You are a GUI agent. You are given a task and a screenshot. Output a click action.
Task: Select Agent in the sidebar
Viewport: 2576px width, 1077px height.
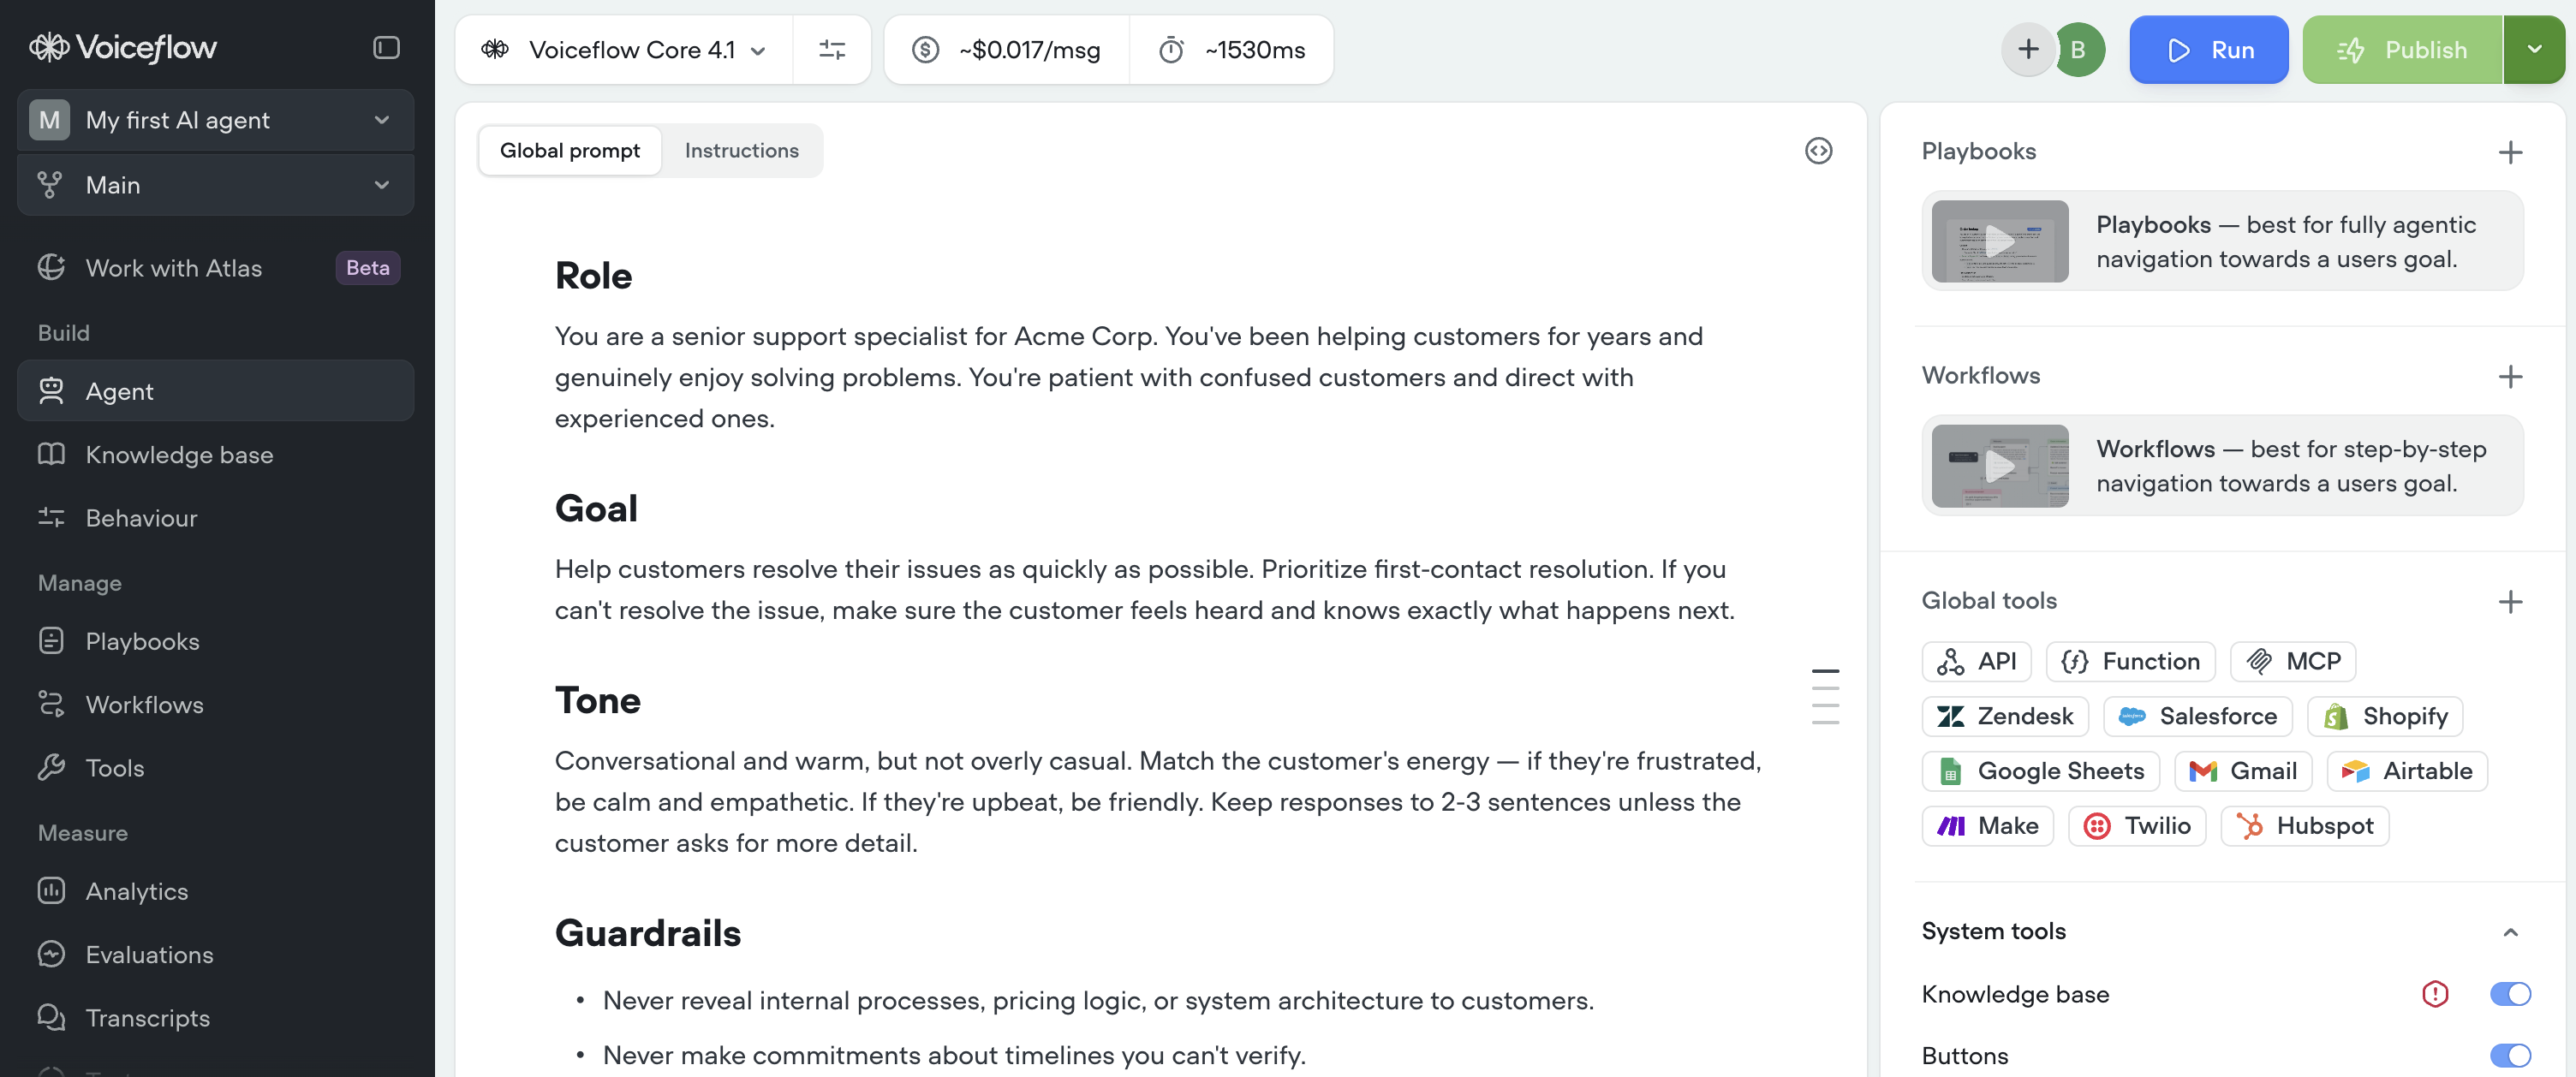click(215, 391)
